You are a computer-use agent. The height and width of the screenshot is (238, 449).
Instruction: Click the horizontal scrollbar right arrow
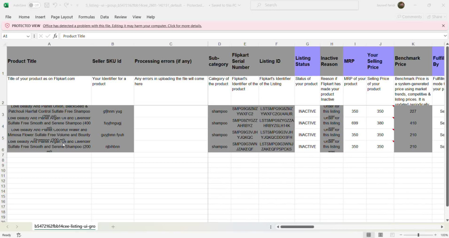point(442,227)
